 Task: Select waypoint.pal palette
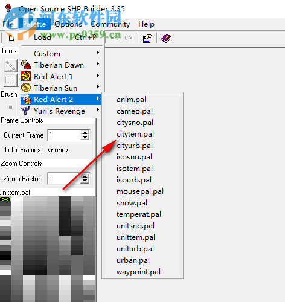pyautogui.click(x=142, y=272)
